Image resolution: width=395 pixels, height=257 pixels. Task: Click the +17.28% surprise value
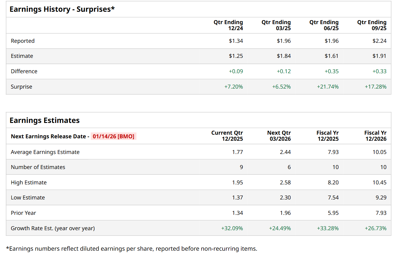(375, 87)
